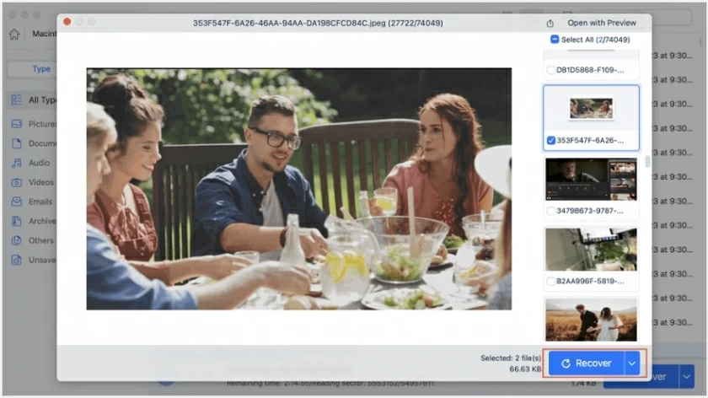Select the Audio icon in the sidebar
Screen dimensions: 708x398
point(16,163)
